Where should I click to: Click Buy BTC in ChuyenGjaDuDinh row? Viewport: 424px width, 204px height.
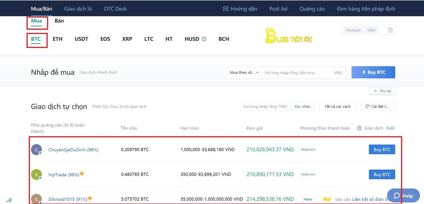click(x=382, y=150)
